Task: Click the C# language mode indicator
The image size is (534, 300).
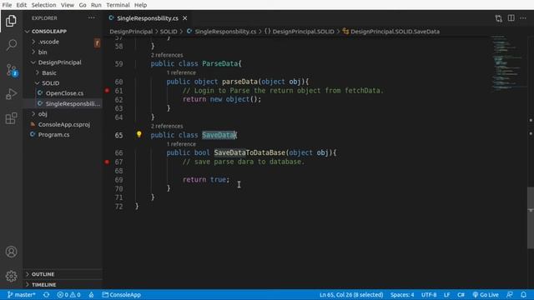Action: tap(461, 294)
